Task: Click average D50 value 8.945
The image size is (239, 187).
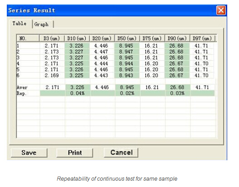Action: pos(127,87)
